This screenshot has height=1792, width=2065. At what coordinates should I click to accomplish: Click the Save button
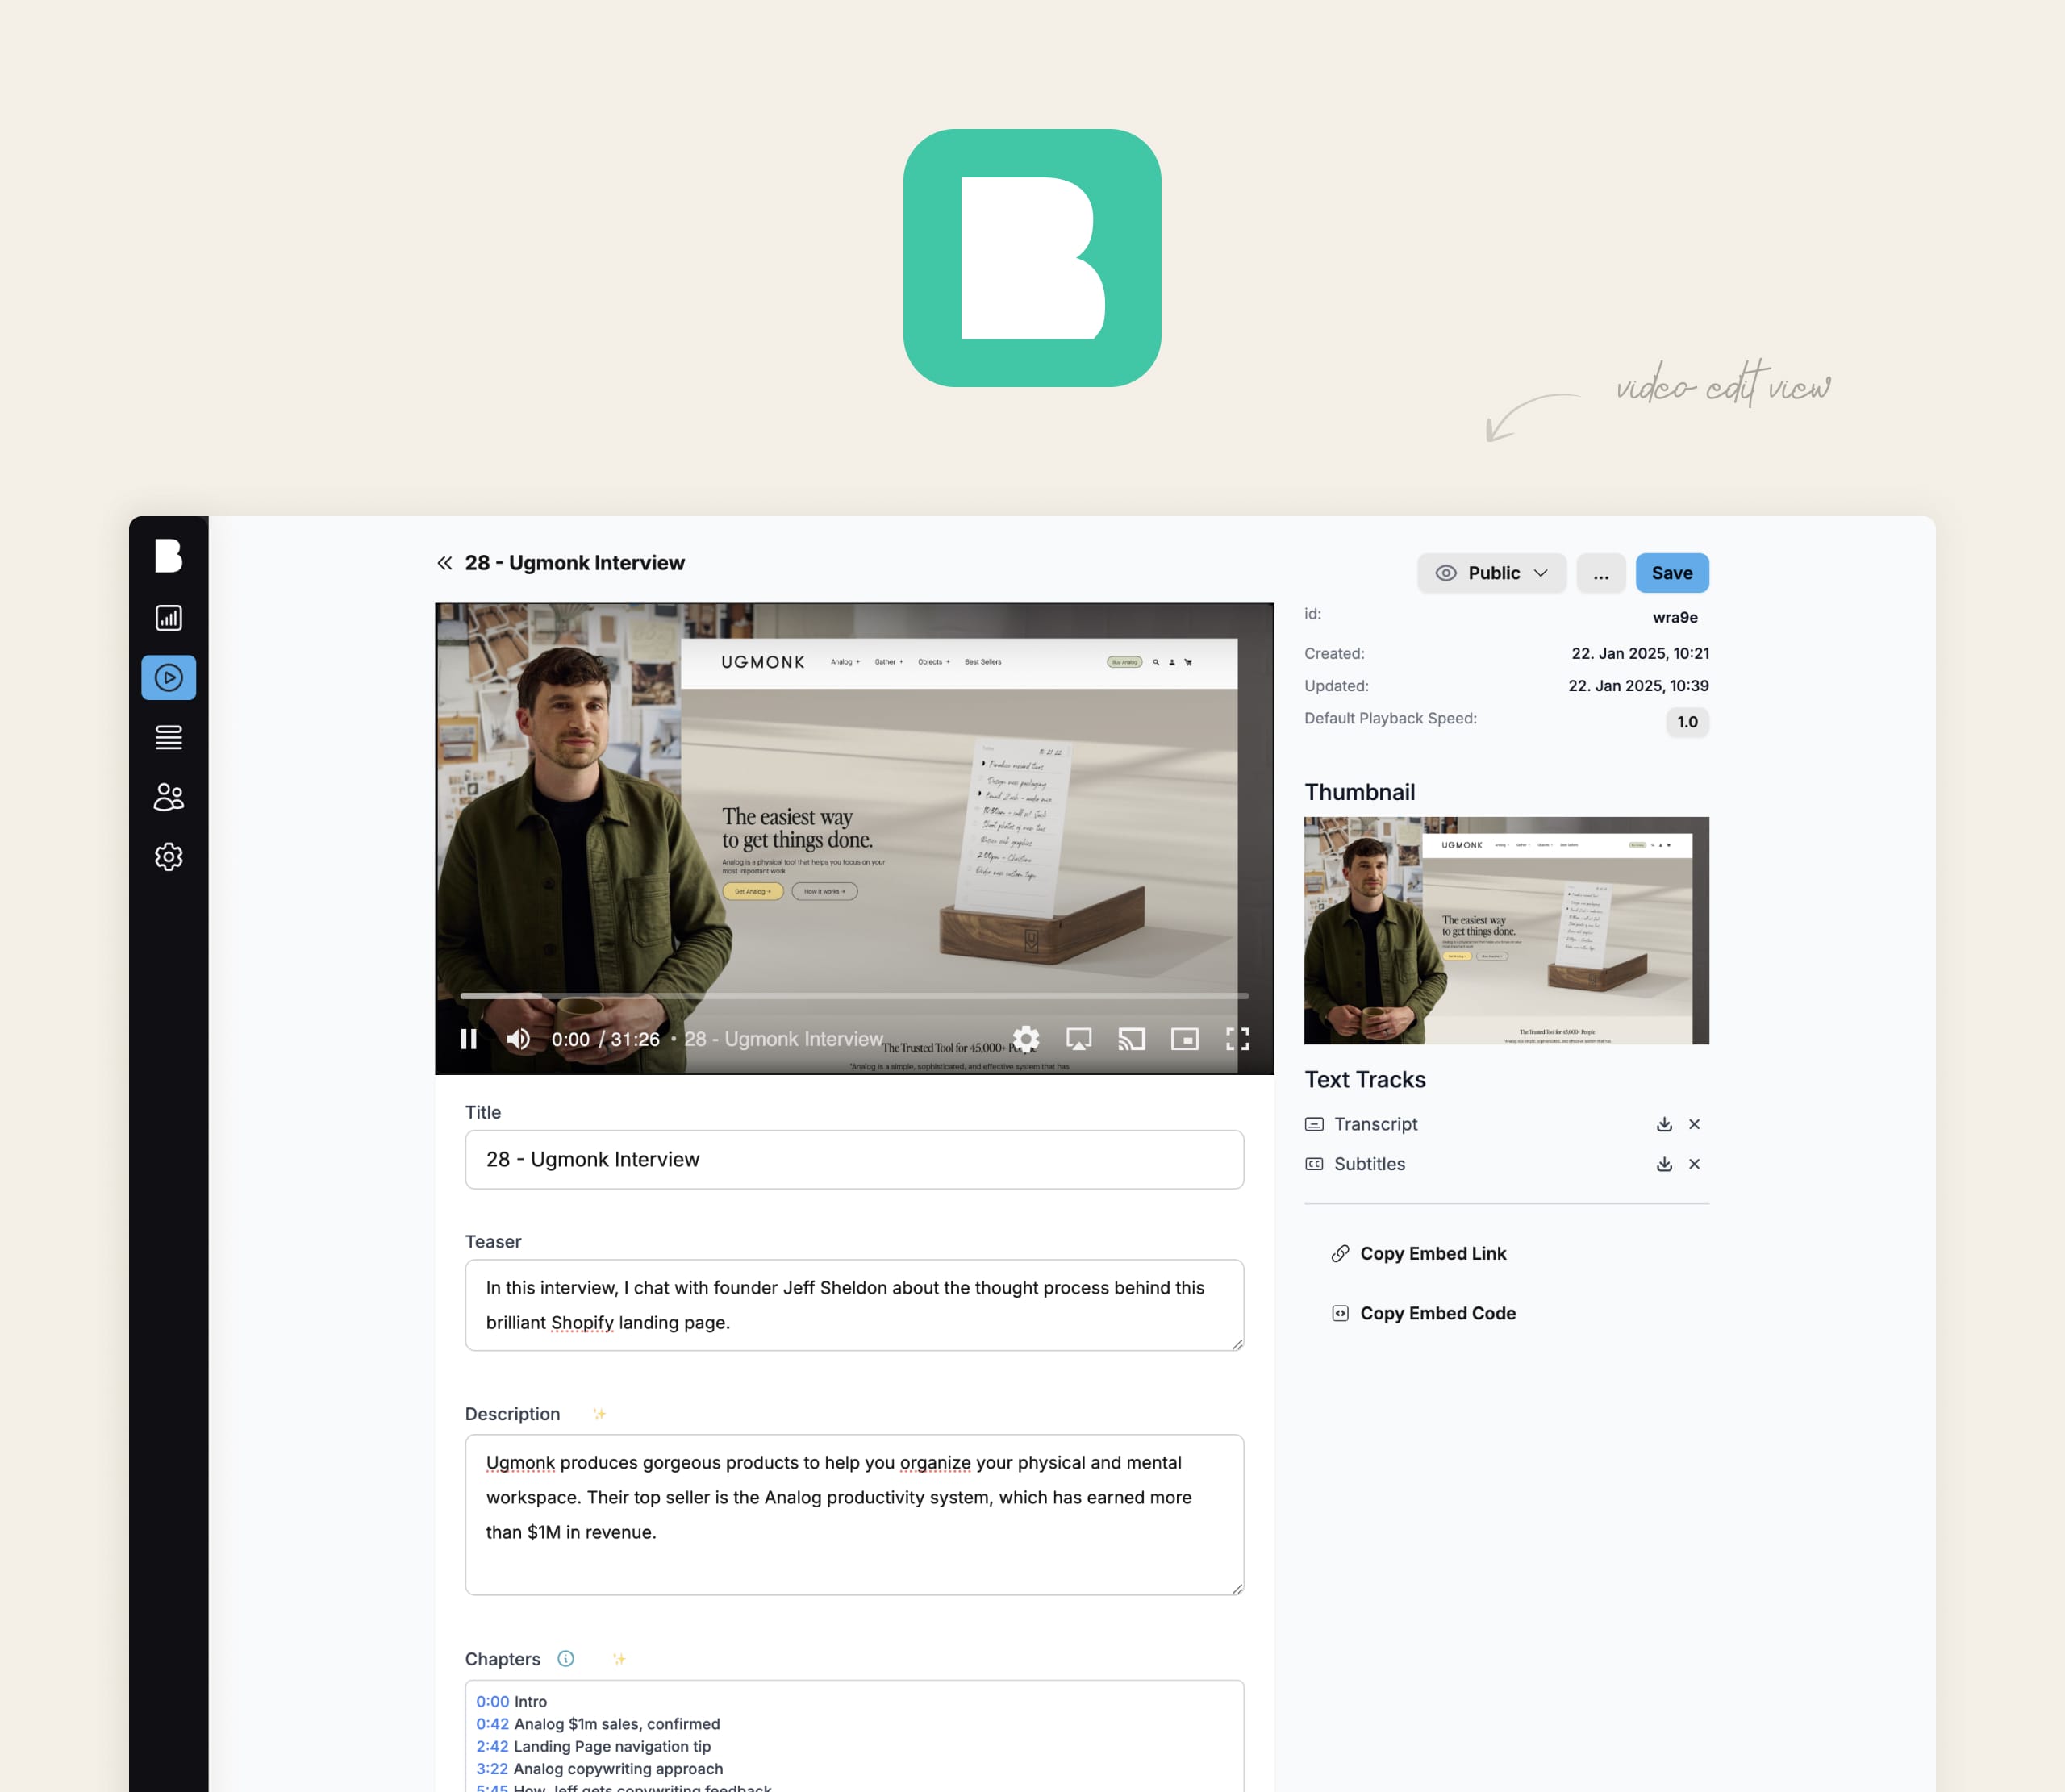pyautogui.click(x=1672, y=573)
